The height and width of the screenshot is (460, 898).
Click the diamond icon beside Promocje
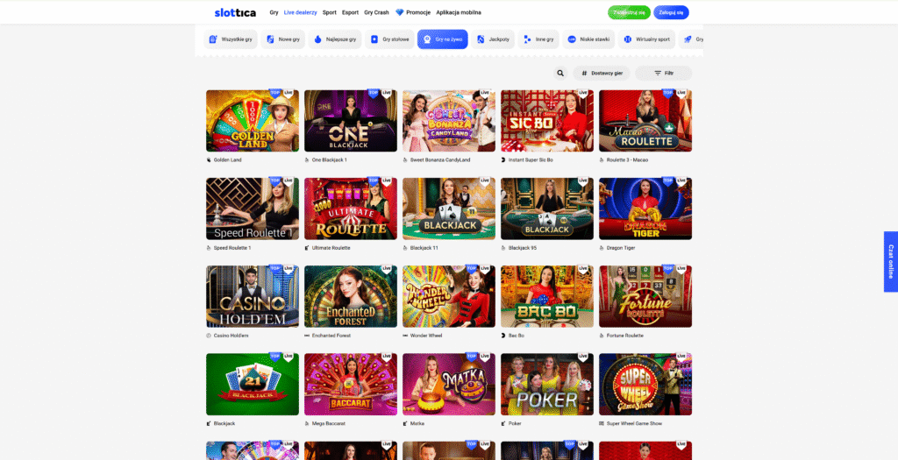pyautogui.click(x=400, y=12)
